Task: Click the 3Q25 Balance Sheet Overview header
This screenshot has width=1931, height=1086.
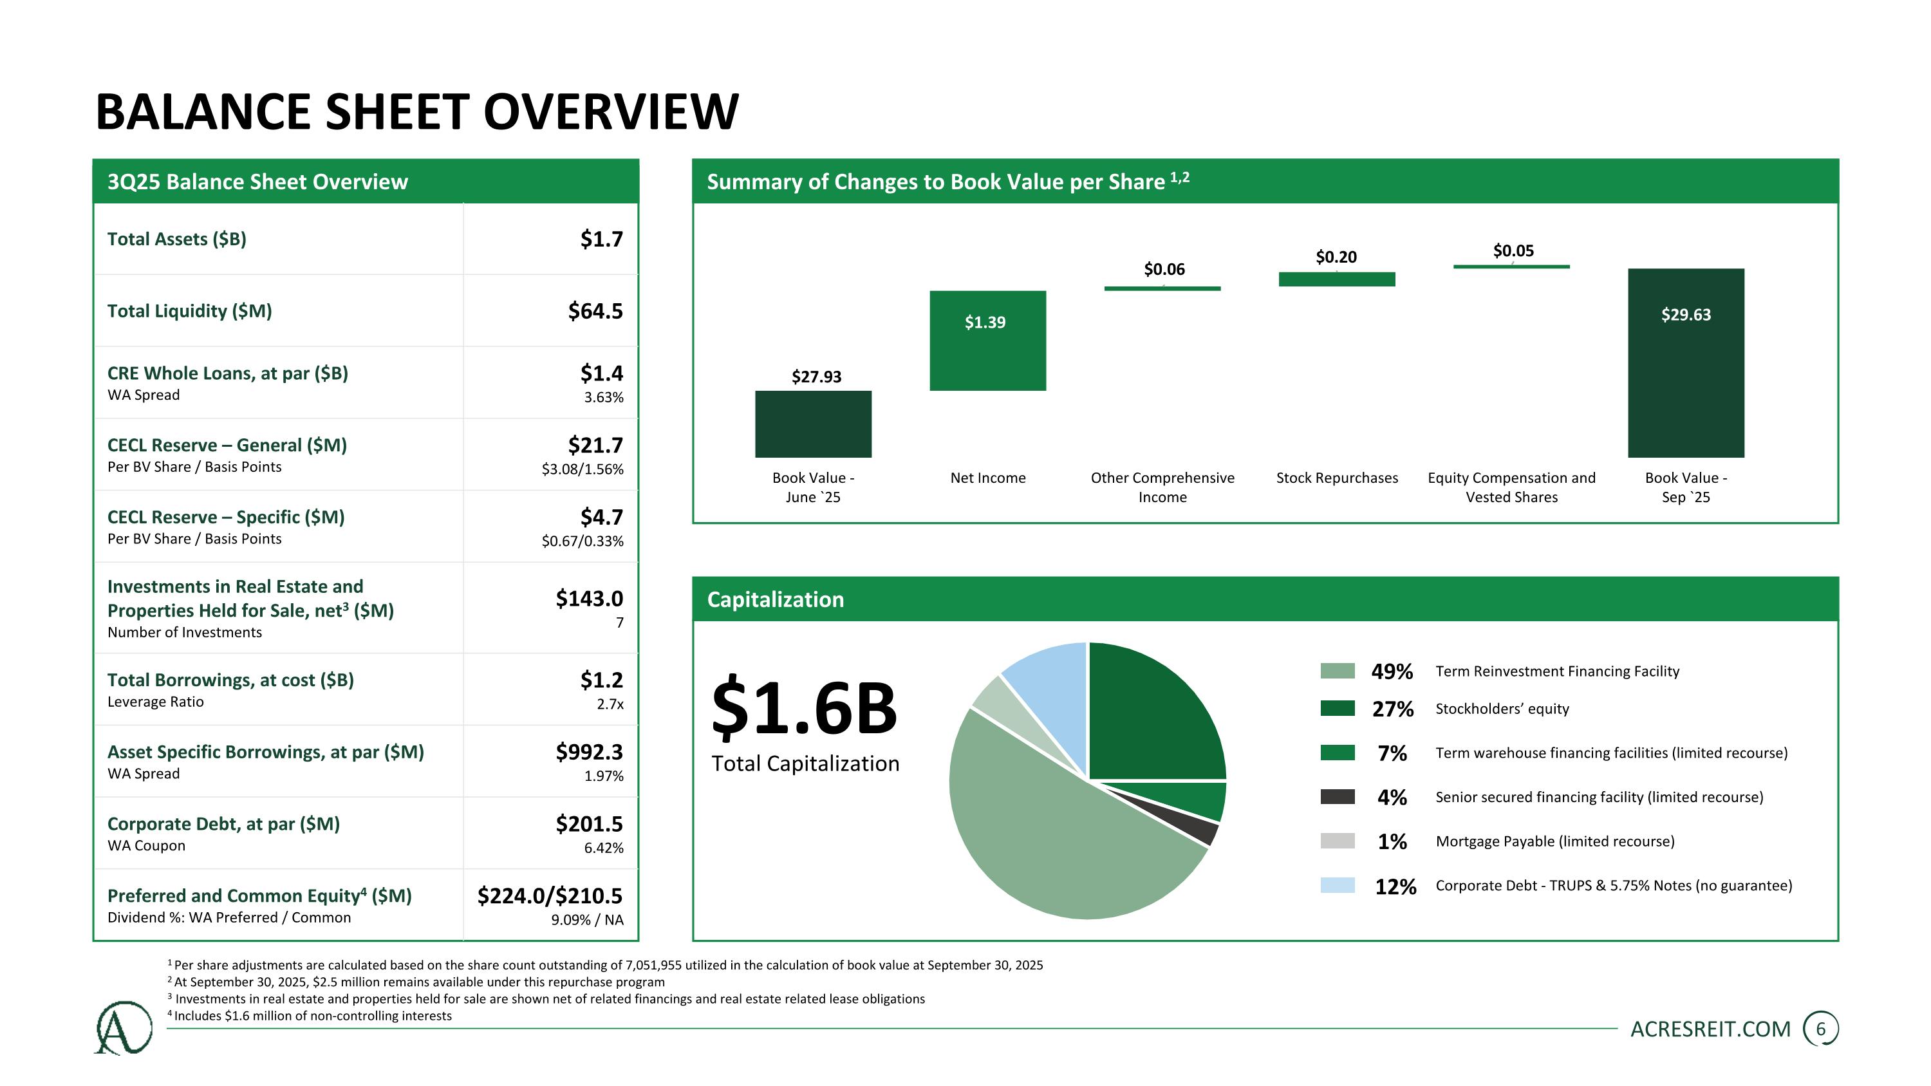Action: coord(258,182)
